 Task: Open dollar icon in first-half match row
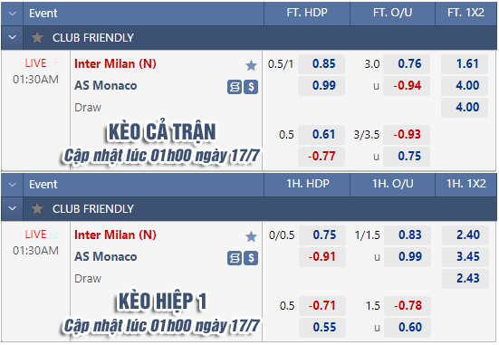[251, 258]
